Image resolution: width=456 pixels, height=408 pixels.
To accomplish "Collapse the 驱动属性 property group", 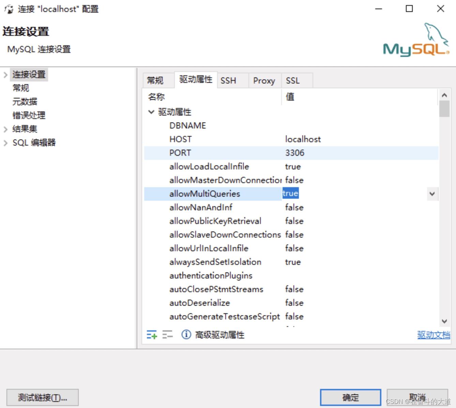I will click(x=151, y=112).
